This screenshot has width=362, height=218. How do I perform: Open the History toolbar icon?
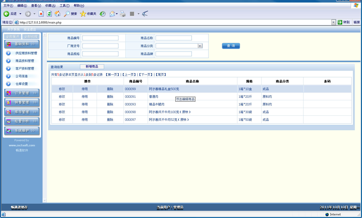(x=103, y=14)
